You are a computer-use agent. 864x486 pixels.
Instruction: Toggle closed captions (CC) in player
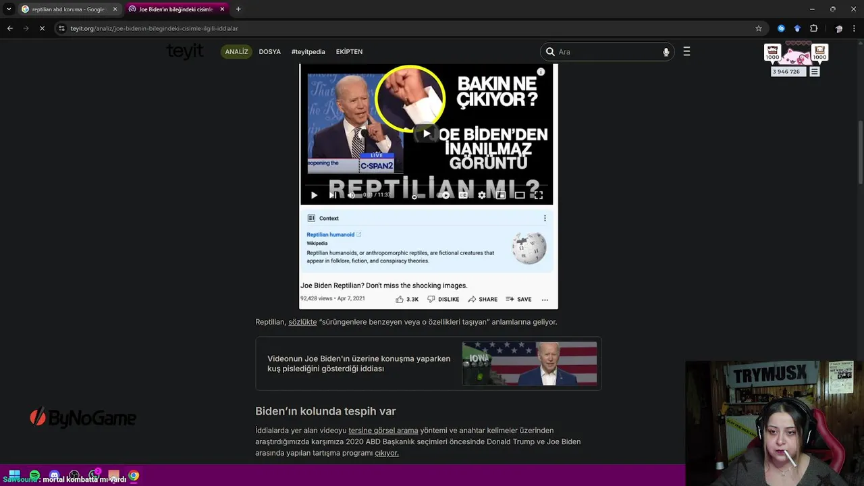pyautogui.click(x=463, y=195)
